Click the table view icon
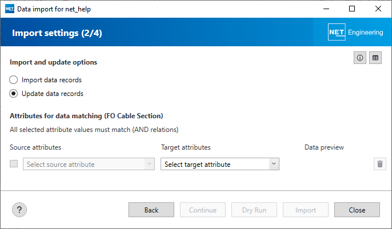Viewport: 392px width, 229px height. point(375,58)
